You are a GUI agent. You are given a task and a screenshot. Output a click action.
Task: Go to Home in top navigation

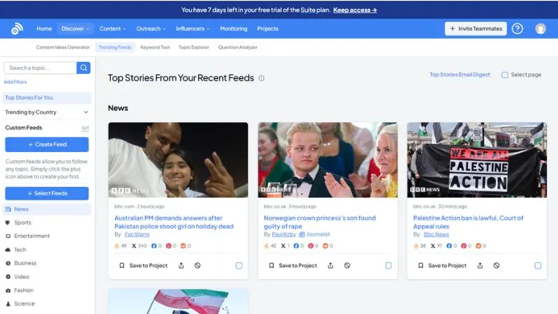pos(44,29)
